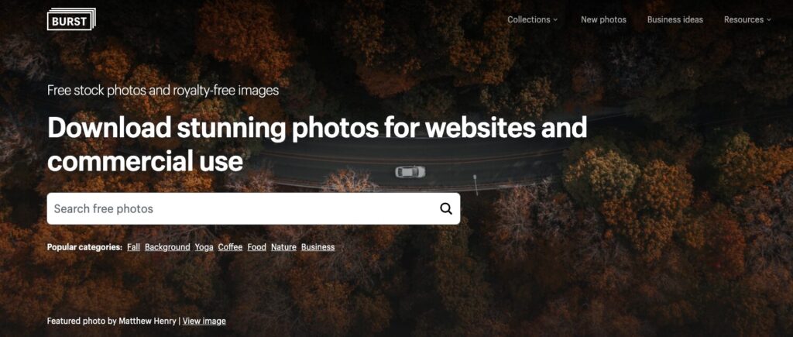Expand the Resources menu chevron
793x337 pixels.
point(769,19)
